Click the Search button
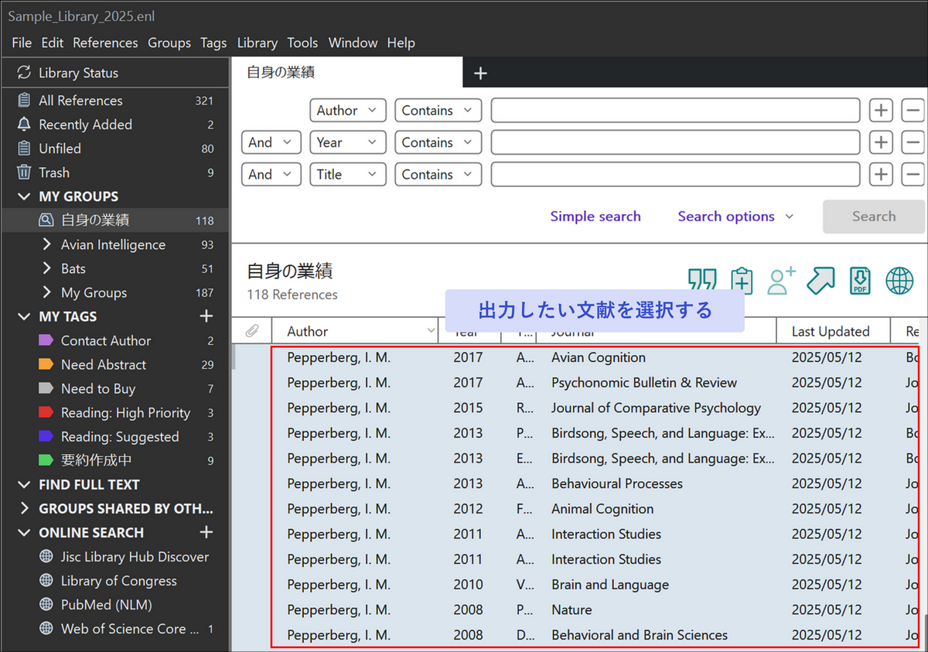The image size is (928, 652). tap(874, 217)
